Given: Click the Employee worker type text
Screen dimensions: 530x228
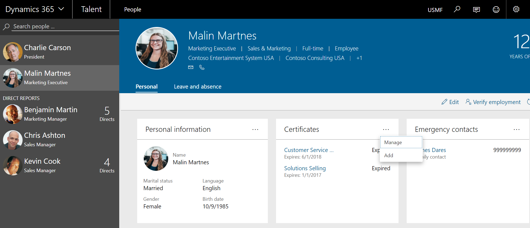Looking at the screenshot, I should pyautogui.click(x=347, y=48).
